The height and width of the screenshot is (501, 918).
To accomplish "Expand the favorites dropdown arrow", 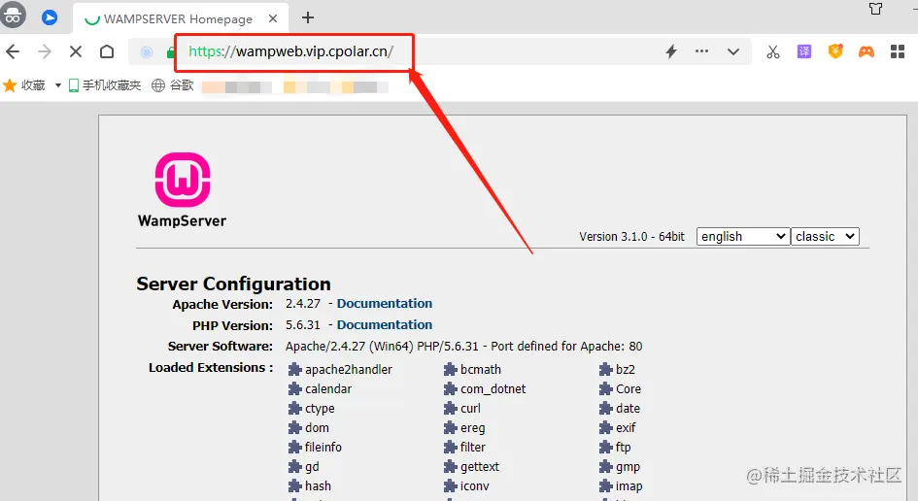I will [x=58, y=85].
